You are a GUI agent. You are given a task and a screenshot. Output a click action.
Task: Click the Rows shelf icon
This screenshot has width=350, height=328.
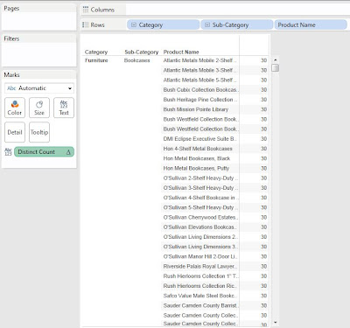point(86,24)
